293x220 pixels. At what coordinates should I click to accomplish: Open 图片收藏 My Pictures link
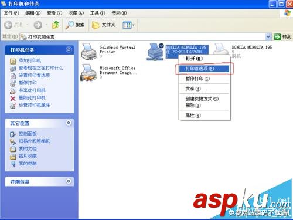(28, 156)
